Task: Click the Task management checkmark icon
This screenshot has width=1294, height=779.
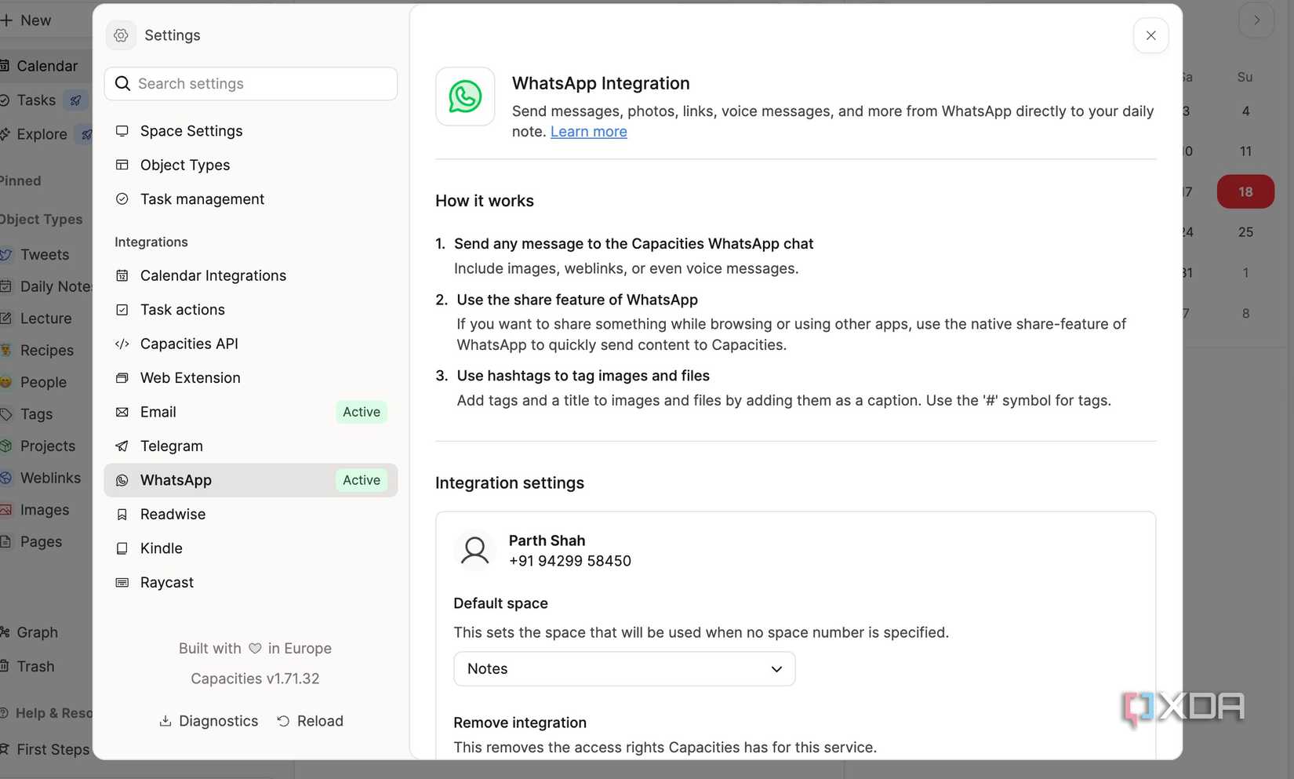Action: [x=122, y=199]
